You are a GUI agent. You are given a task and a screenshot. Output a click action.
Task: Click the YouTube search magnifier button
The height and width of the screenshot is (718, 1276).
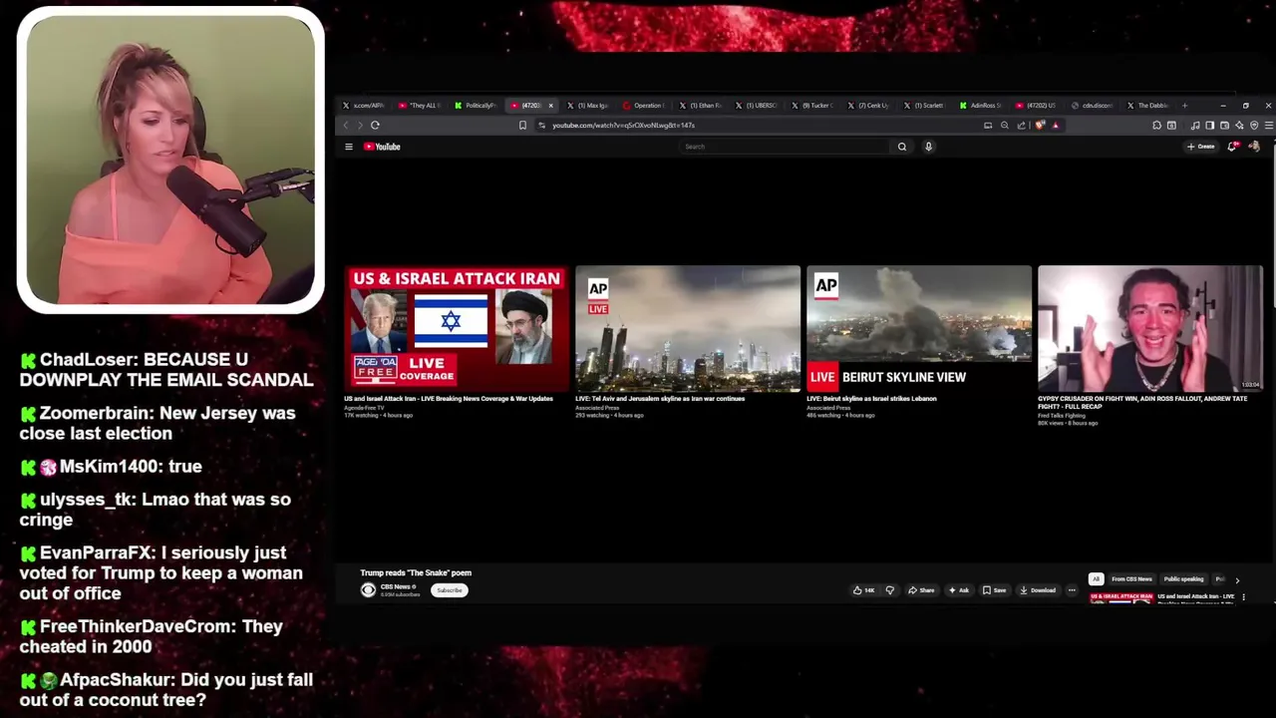pos(902,147)
